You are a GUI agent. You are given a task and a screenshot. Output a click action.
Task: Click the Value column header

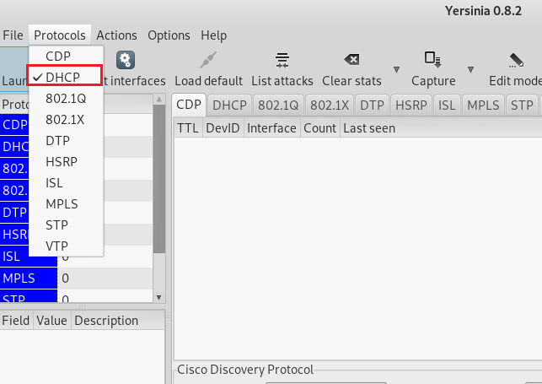pos(52,321)
